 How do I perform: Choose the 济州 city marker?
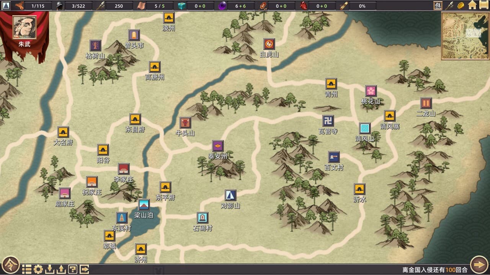click(141, 249)
